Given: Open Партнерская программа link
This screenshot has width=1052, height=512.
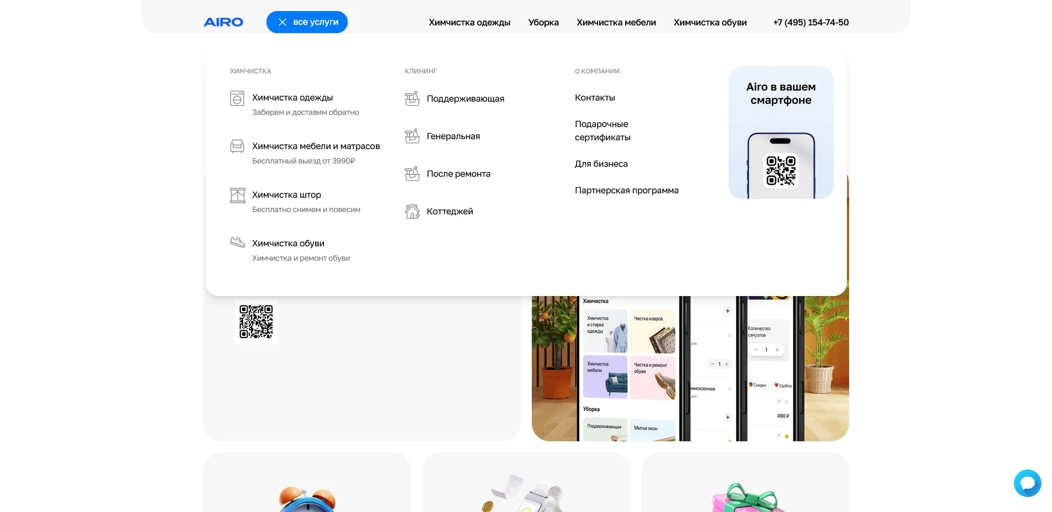Looking at the screenshot, I should (x=626, y=191).
